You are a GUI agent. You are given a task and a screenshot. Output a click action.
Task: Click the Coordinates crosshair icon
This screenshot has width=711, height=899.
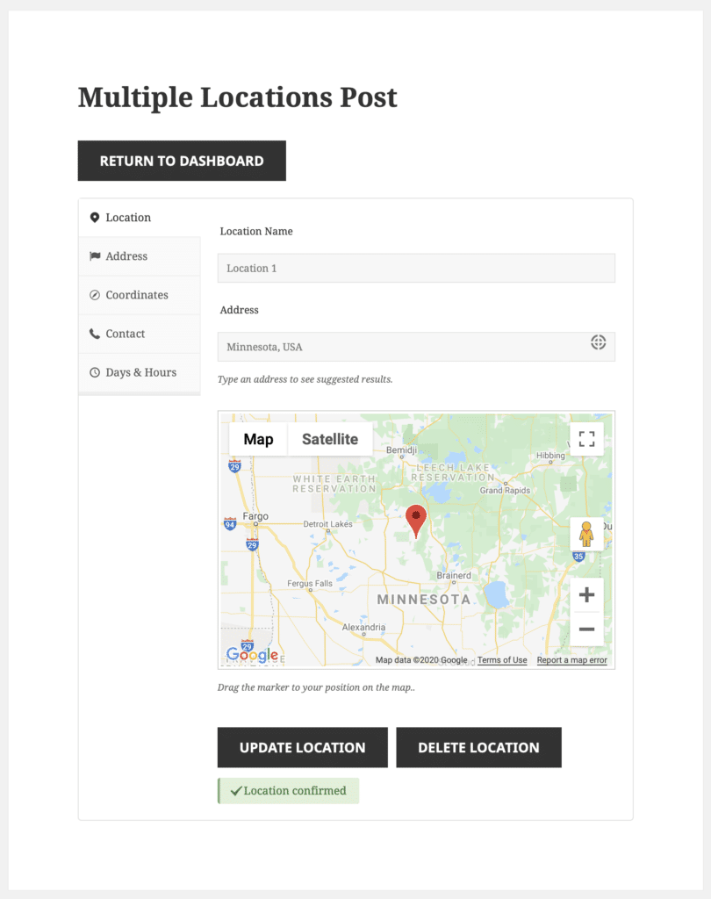pos(97,294)
